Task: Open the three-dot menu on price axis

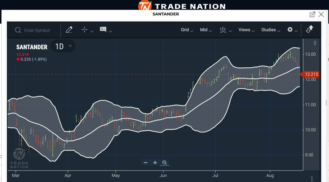Action: tap(315, 43)
